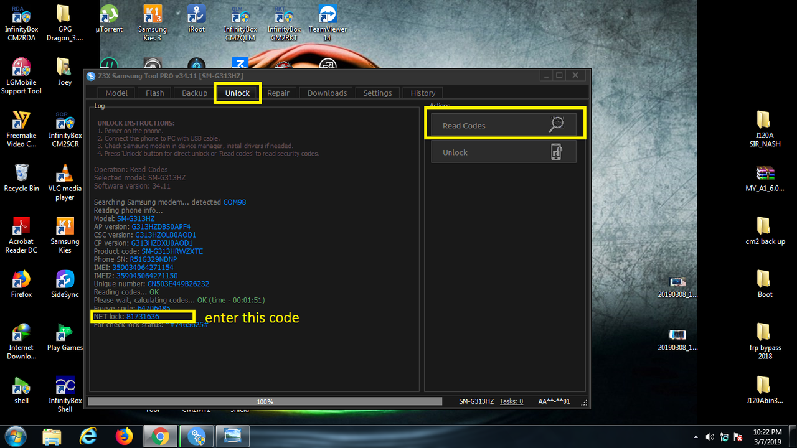Viewport: 797px width, 448px height.
Task: Launch TeamViewer 14 from the desktop
Action: click(x=328, y=24)
